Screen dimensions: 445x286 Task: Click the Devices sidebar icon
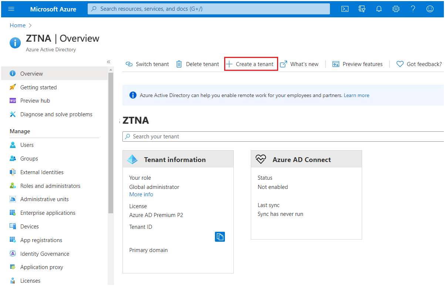(x=13, y=227)
